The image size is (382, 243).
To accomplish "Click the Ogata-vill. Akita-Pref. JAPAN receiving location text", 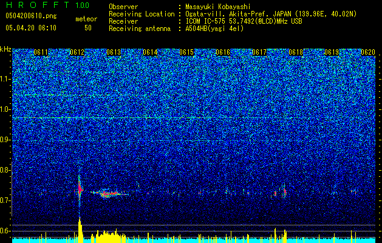I will coord(271,14).
